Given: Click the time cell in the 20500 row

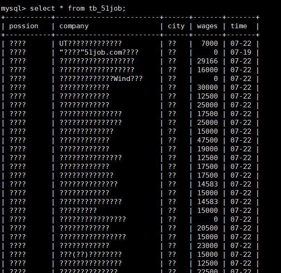Looking at the screenshot, I should [241, 228].
